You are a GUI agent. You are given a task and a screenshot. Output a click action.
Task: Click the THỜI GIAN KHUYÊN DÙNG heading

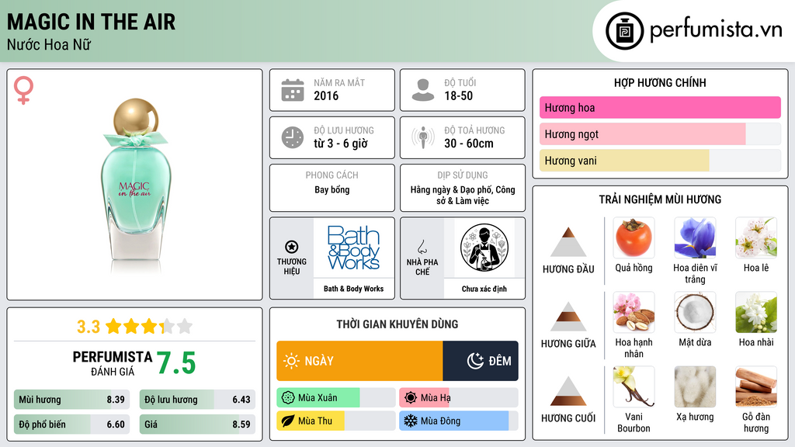[x=397, y=324]
